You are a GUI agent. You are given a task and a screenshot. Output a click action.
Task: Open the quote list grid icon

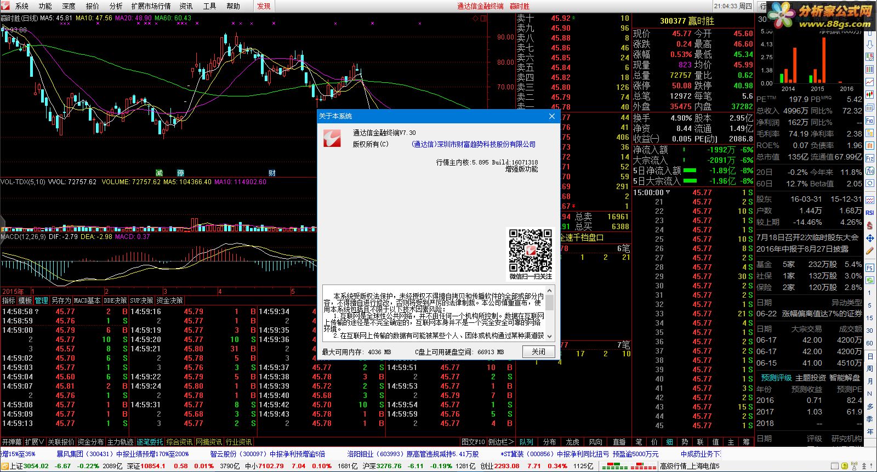[869, 69]
